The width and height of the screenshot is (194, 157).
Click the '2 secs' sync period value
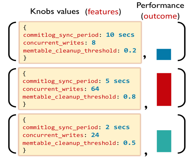(118, 127)
